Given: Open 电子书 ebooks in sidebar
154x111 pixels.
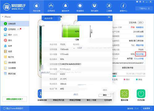Looking at the screenshot, I should [x=14, y=57].
